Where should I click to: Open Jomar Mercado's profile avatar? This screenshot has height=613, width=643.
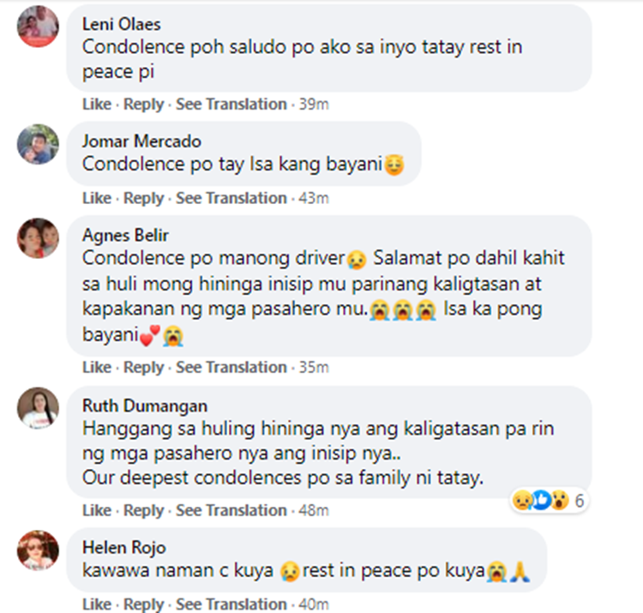tap(38, 144)
